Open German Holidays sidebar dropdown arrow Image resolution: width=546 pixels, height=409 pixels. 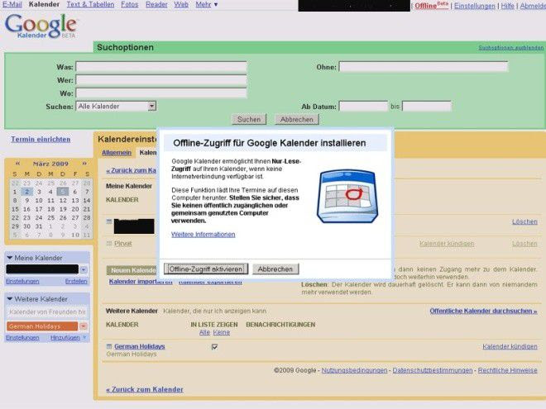[x=84, y=326]
